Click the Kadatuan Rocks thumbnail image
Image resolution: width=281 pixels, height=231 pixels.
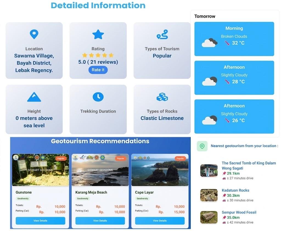[x=209, y=195]
